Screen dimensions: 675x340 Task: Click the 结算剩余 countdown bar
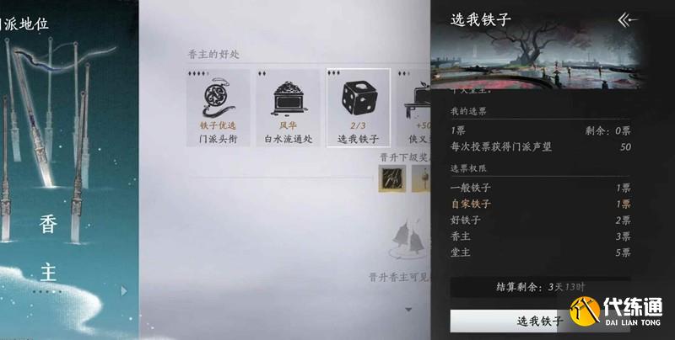pos(540,287)
